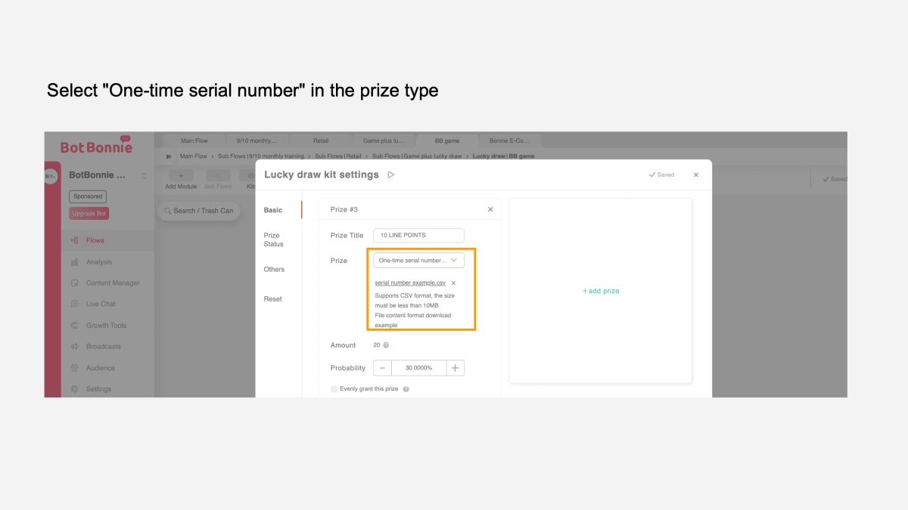Click the Prize Title input field

418,236
